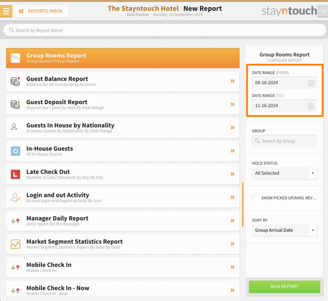This screenshot has width=328, height=301.
Task: Click the magnifier icon in Group search
Action: (257, 141)
